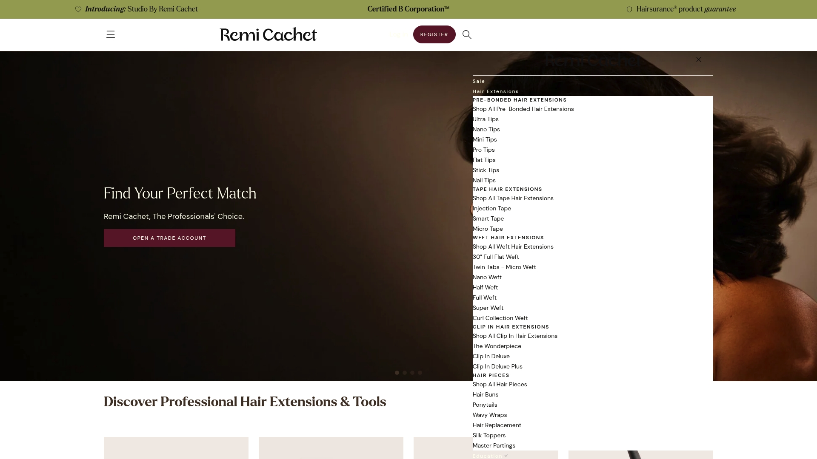This screenshot has height=459, width=817.
Task: Open Twin Tabs - Micro Weft link
Action: [x=504, y=267]
